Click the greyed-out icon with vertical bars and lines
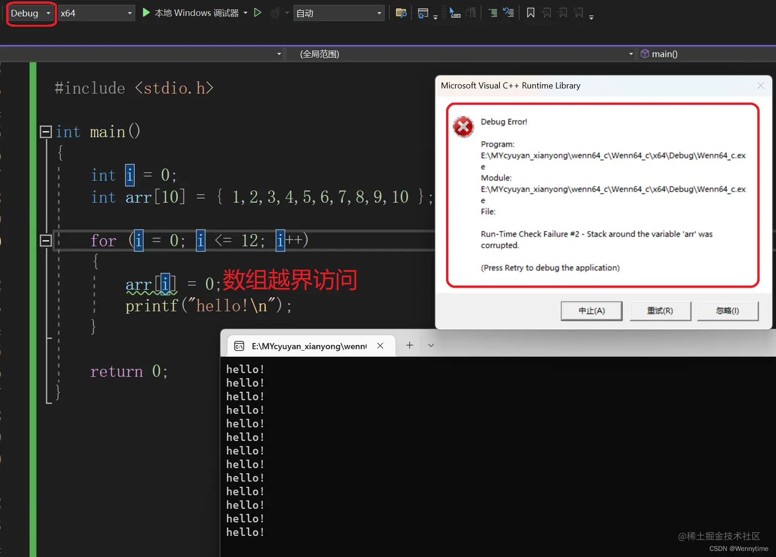 471,13
